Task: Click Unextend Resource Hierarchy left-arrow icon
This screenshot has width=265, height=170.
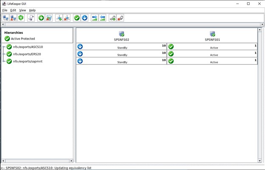Action: coord(102,18)
